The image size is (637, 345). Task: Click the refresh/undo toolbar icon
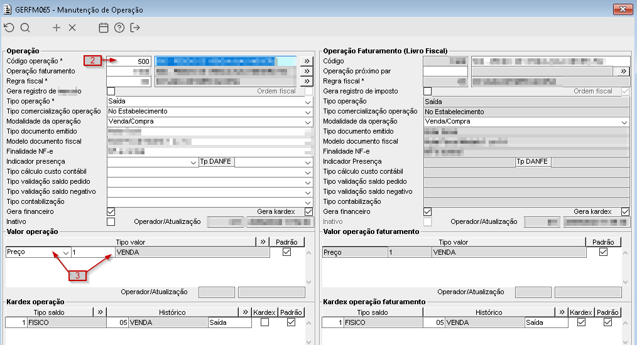click(x=9, y=28)
